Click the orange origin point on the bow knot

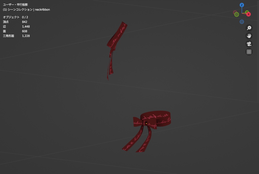tap(146, 124)
